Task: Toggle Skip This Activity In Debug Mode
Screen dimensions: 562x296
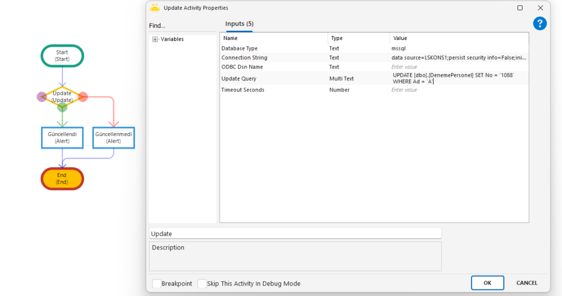Action: pos(202,283)
